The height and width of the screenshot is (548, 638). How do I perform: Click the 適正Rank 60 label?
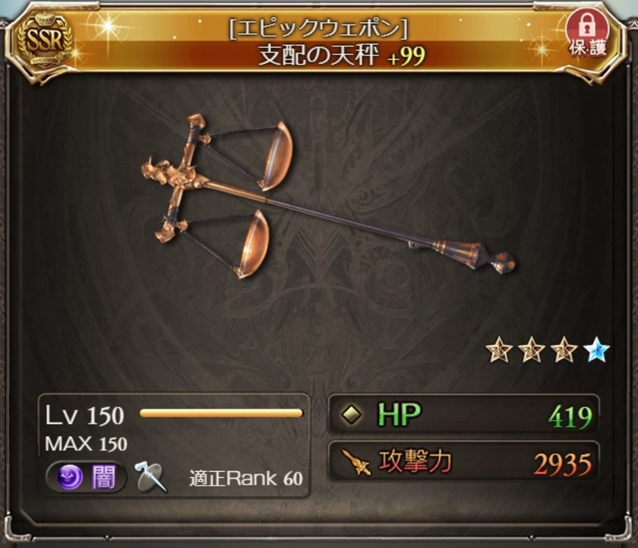pos(246,479)
